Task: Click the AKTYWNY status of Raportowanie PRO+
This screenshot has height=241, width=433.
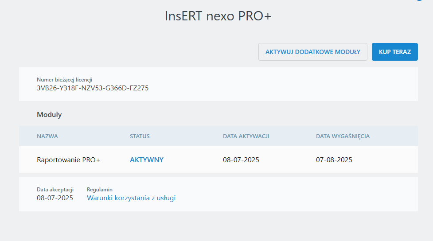Action: click(x=147, y=160)
